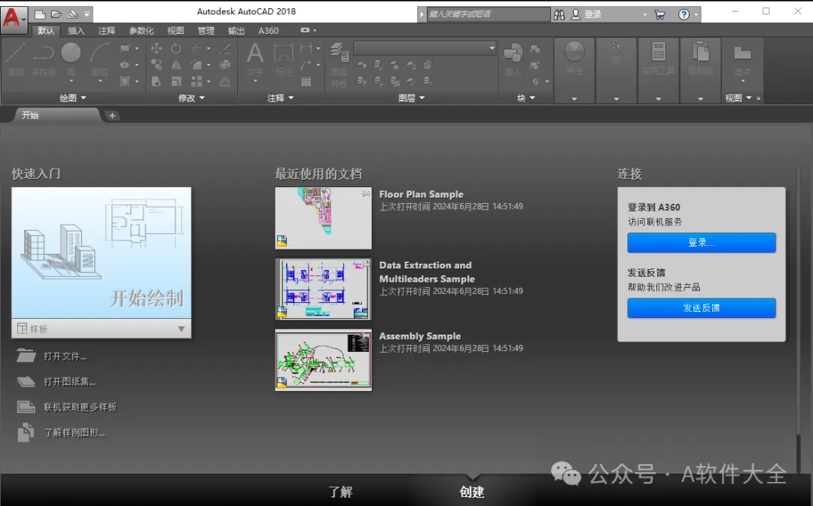The image size is (813, 506).
Task: Click the New drawing icon in quick access toolbar
Action: pos(40,14)
